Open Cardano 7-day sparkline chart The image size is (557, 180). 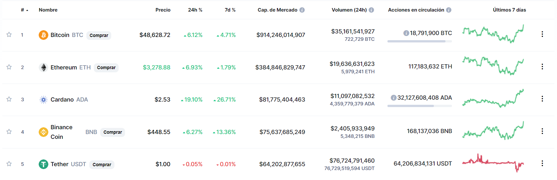pos(493,98)
